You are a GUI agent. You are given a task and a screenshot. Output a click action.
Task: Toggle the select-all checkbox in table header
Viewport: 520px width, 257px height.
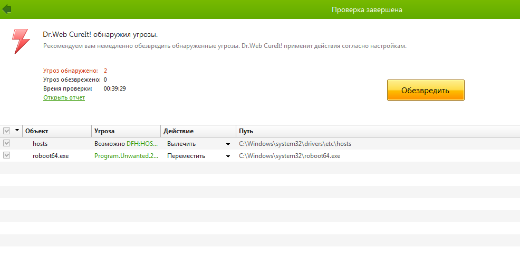pyautogui.click(x=7, y=131)
